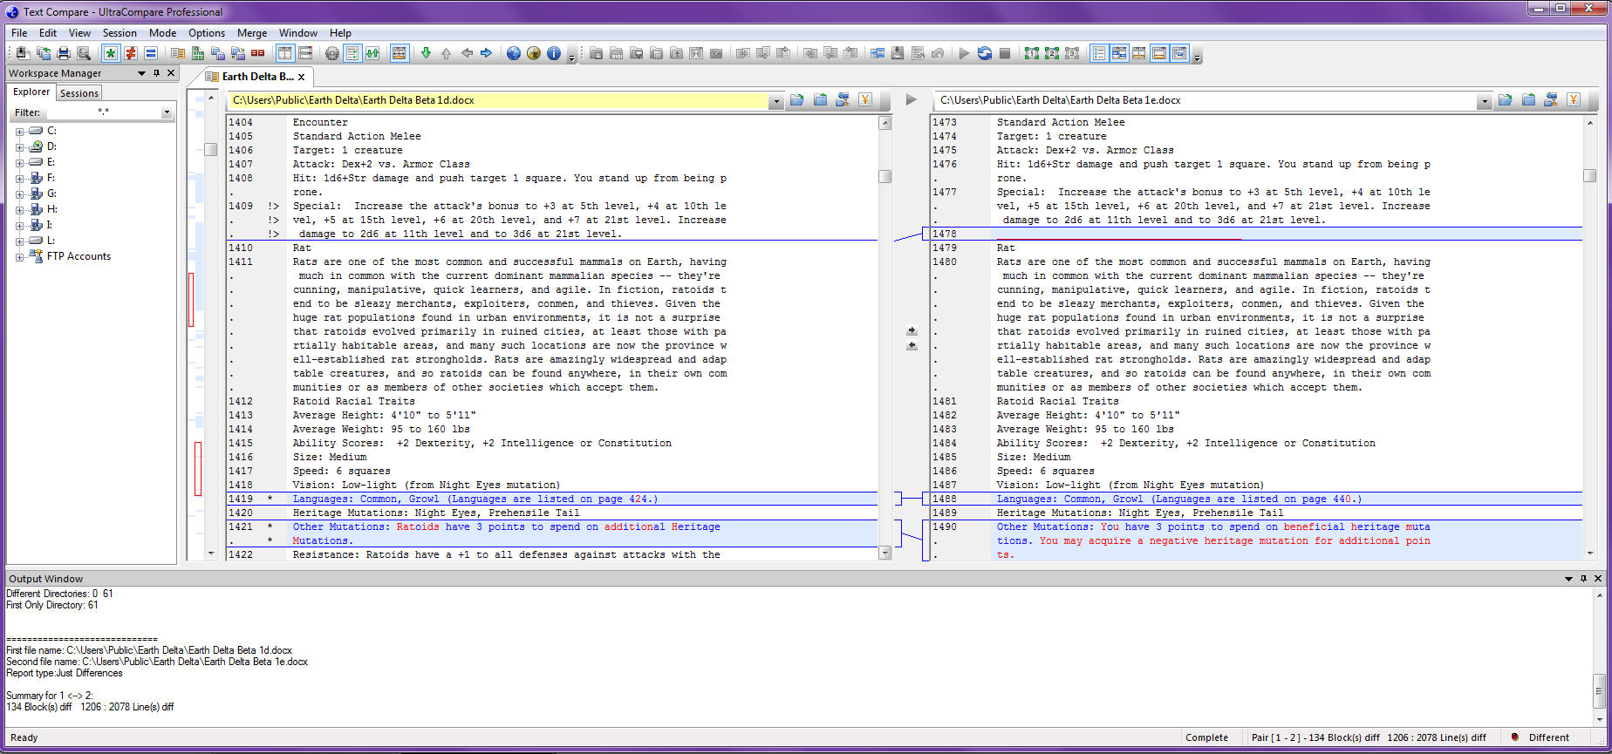Click the grey left arrow merge icon
The width and height of the screenshot is (1612, 754).
coord(466,54)
